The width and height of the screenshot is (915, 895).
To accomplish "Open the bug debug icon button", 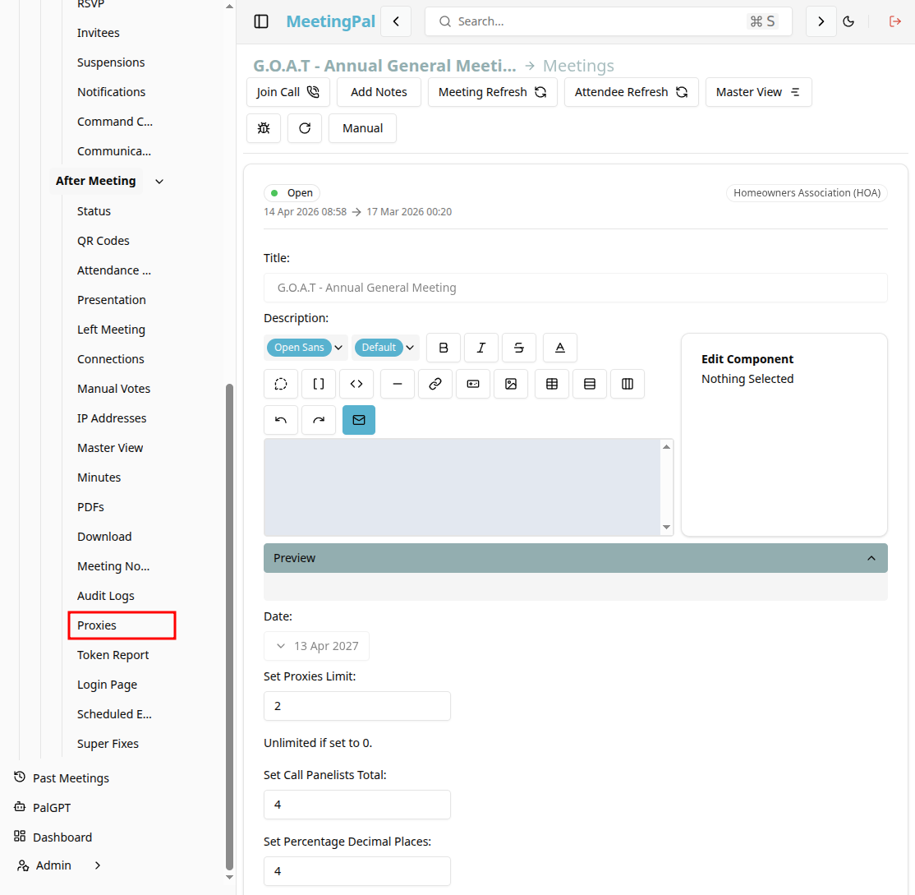I will coord(264,128).
